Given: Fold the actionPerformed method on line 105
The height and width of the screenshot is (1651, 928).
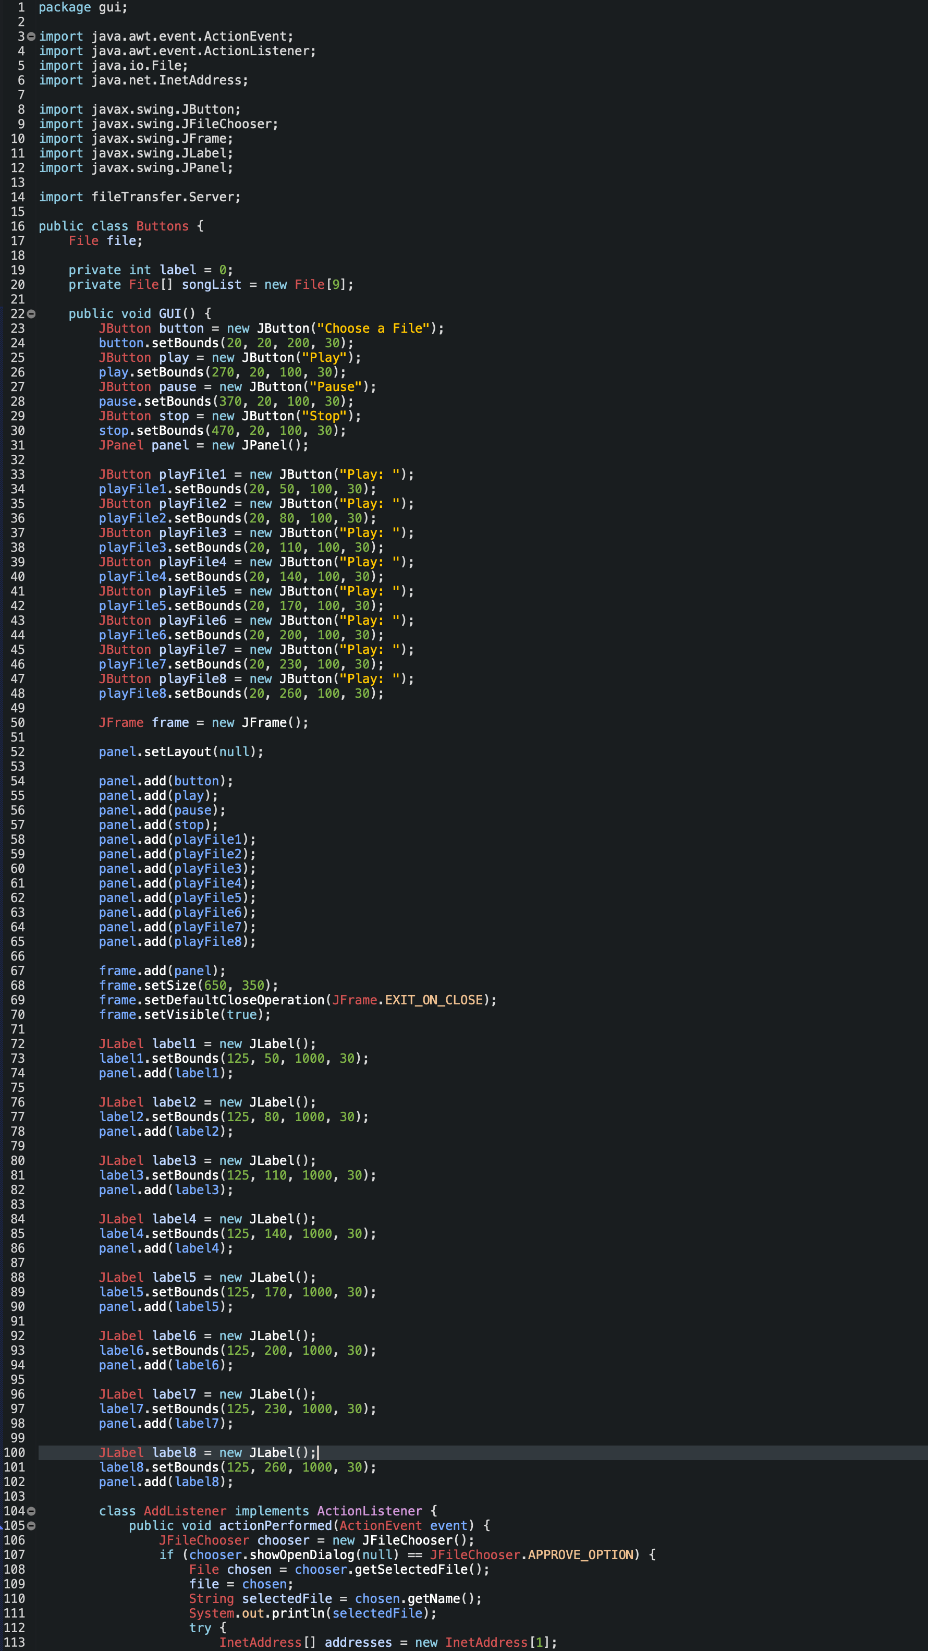Looking at the screenshot, I should (x=31, y=1526).
